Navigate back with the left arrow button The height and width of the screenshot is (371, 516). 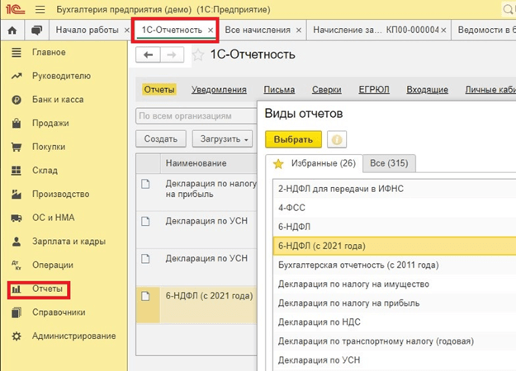pos(149,55)
